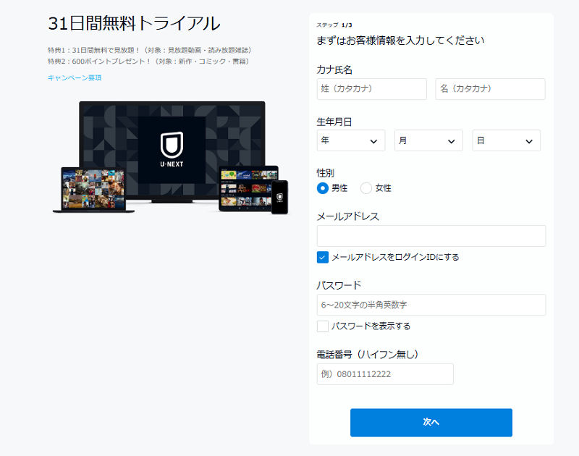Open the 年 birth year dropdown

(351, 140)
